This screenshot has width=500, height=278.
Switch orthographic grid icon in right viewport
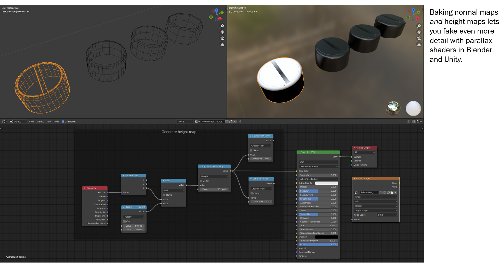(x=419, y=44)
